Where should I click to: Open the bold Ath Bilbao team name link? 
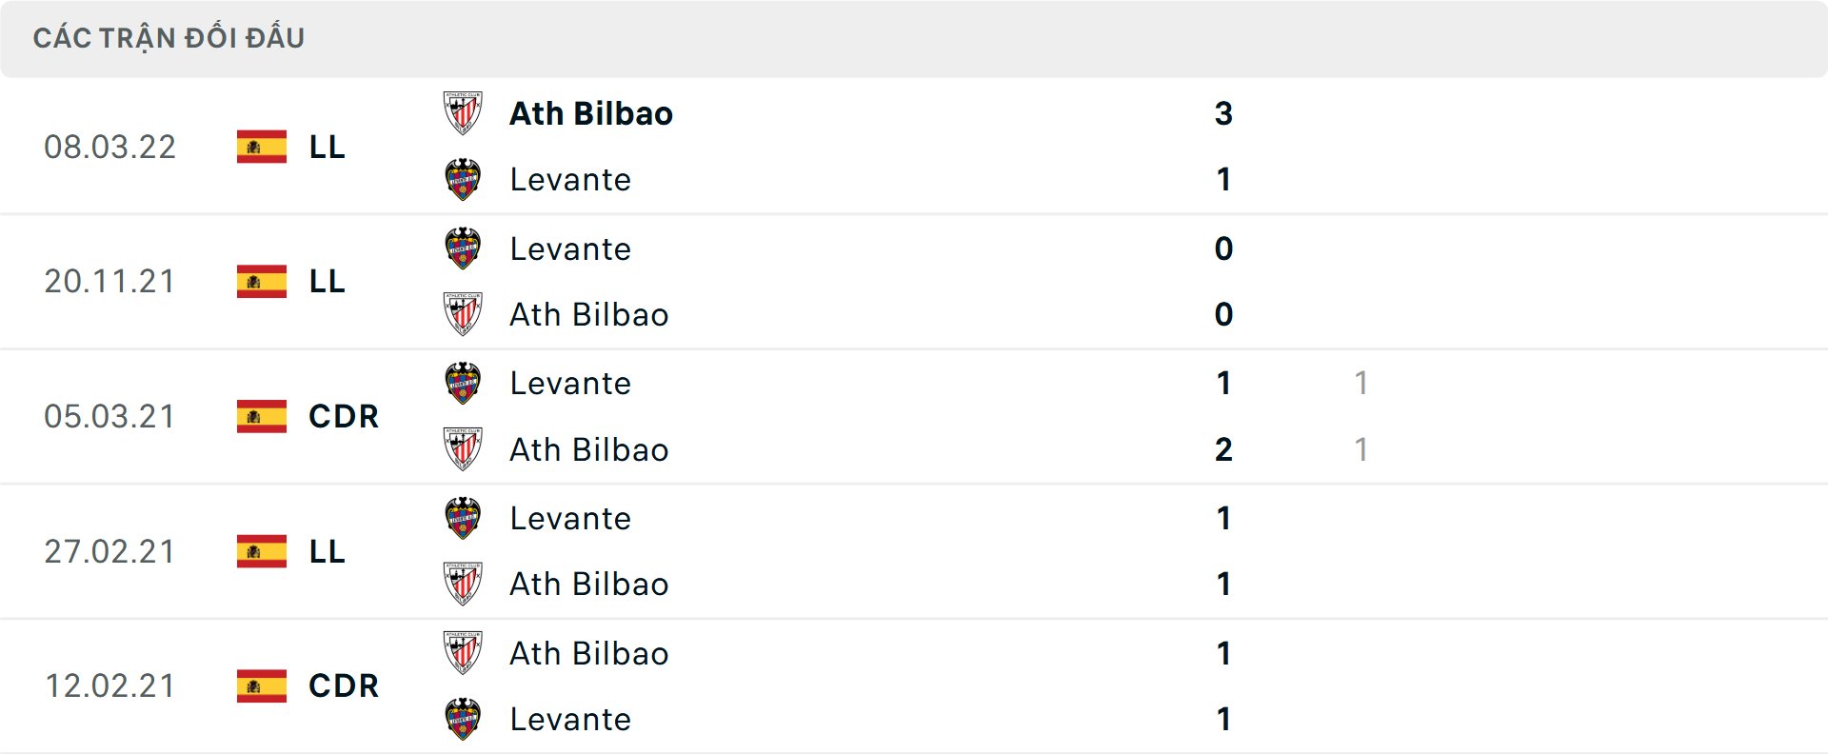click(x=590, y=113)
